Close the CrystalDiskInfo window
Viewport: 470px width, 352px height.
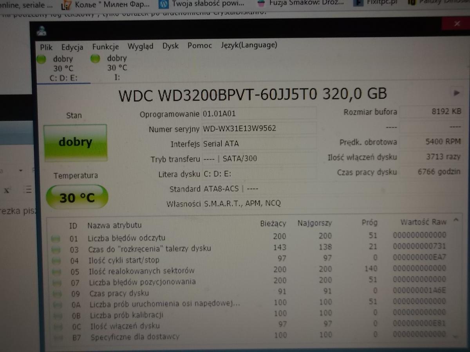click(x=456, y=24)
